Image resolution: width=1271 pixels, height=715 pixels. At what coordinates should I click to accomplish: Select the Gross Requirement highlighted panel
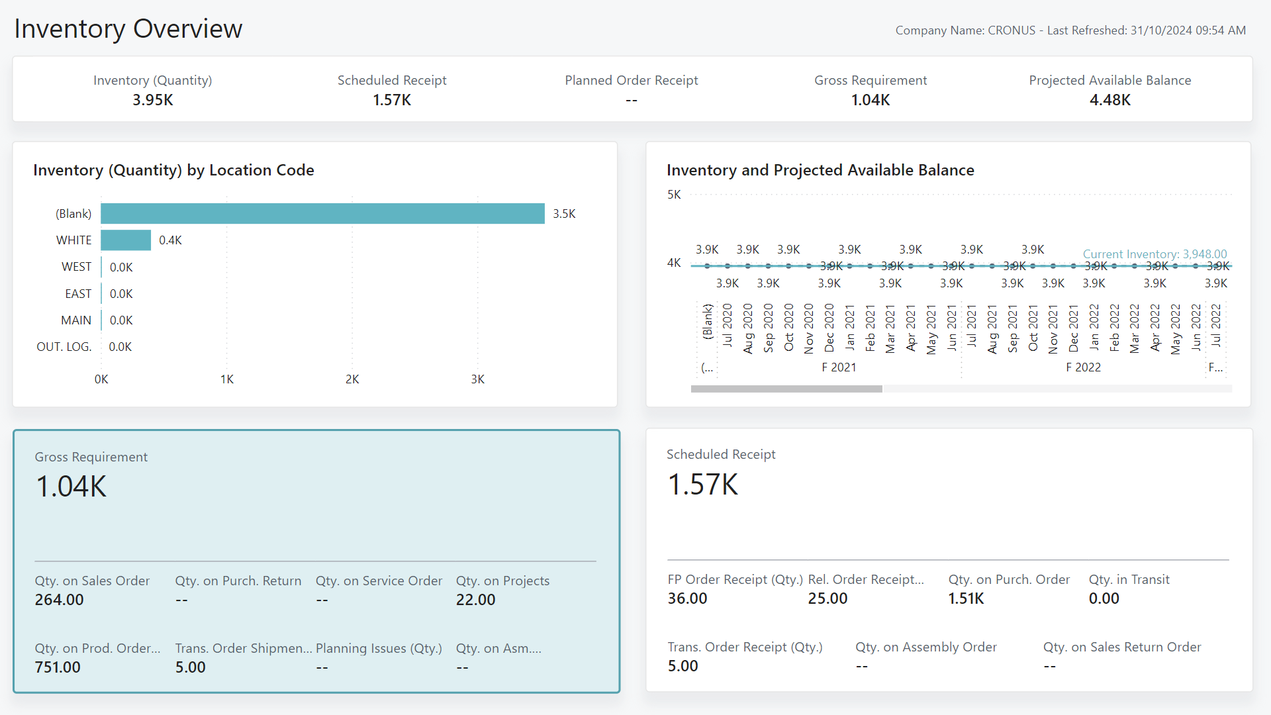pos(316,561)
